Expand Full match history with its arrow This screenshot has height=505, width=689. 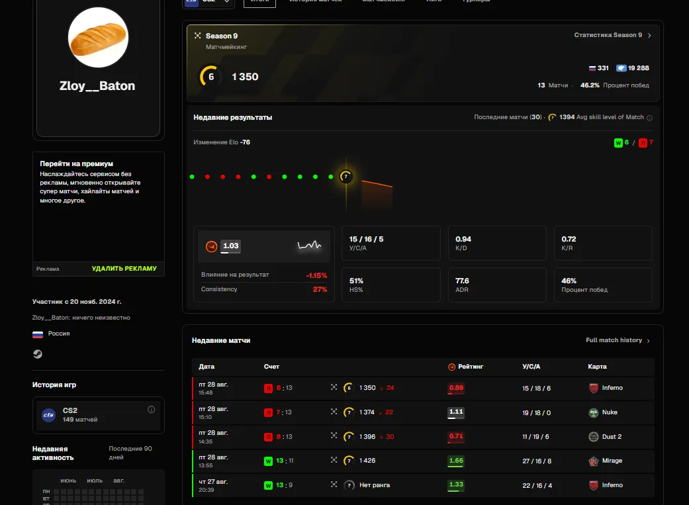(x=649, y=341)
